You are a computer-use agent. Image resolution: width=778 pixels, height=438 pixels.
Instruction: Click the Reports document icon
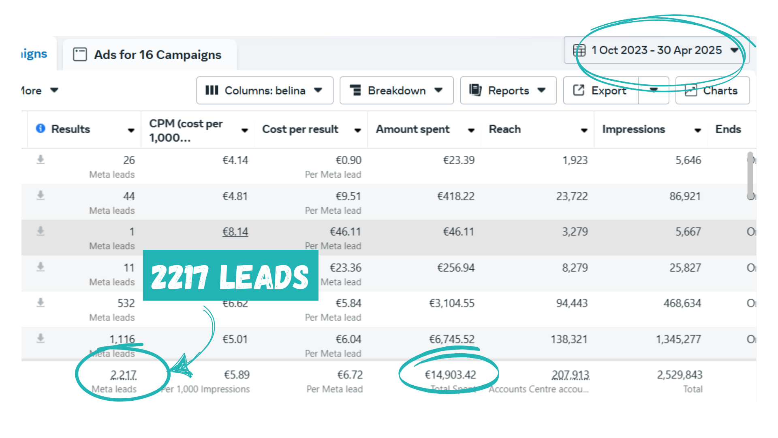pos(475,90)
